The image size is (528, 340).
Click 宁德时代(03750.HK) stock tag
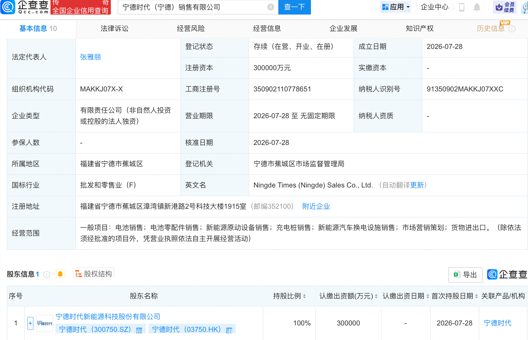point(192,329)
